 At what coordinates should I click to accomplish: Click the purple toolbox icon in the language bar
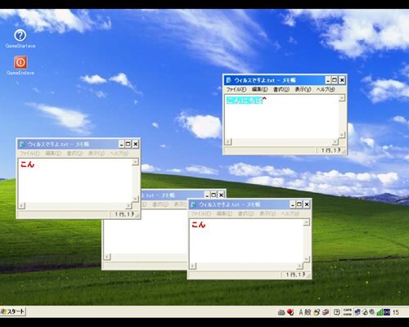[x=326, y=312]
